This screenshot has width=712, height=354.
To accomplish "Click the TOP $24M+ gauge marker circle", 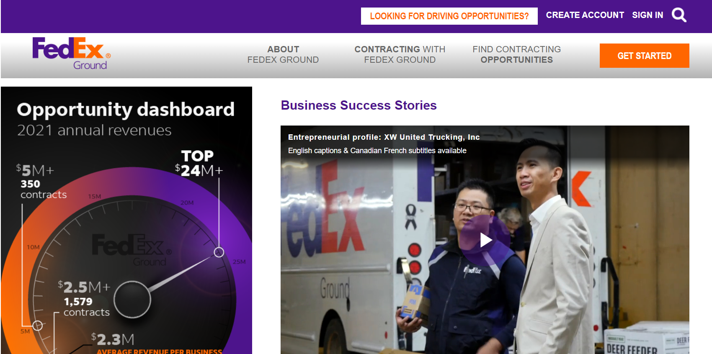I will click(x=219, y=252).
